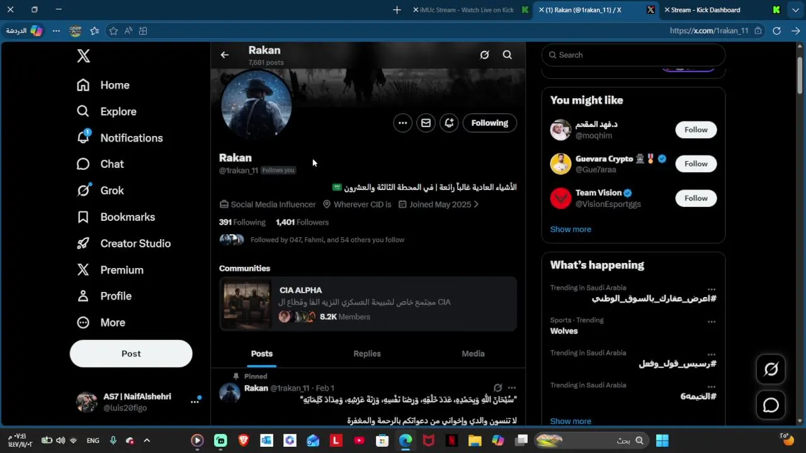Image resolution: width=806 pixels, height=453 pixels.
Task: Click Show more under What's happening
Action: [x=570, y=421]
